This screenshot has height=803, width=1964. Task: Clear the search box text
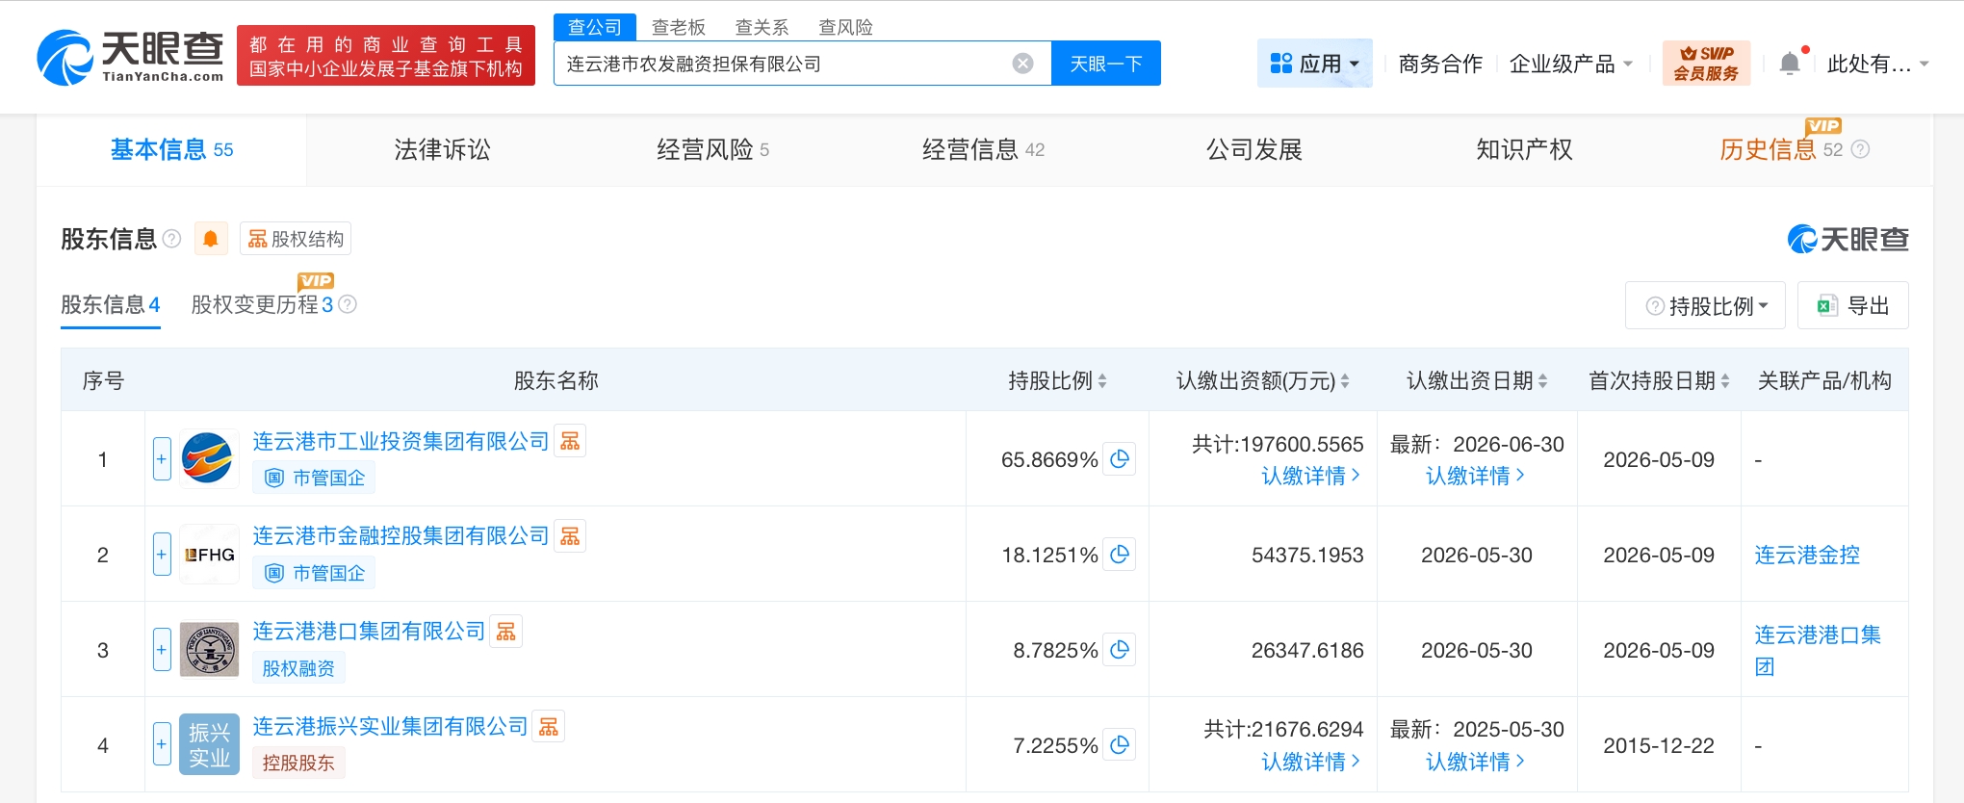[1022, 64]
